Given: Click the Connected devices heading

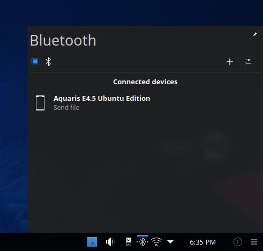Looking at the screenshot, I should 145,82.
